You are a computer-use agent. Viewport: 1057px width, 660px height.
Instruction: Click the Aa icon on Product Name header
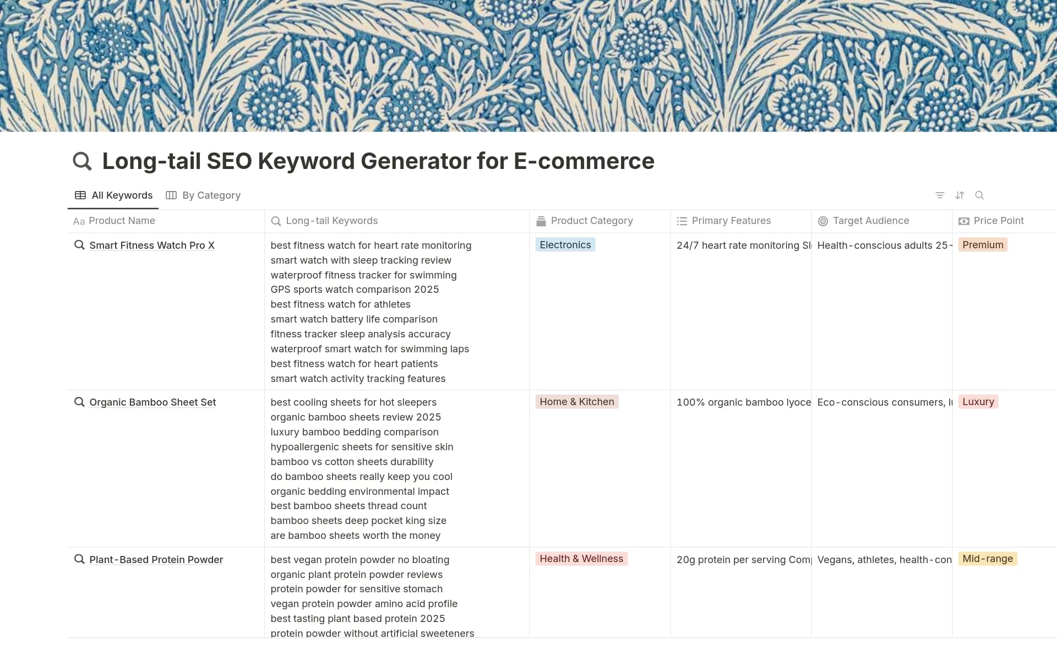(x=79, y=221)
